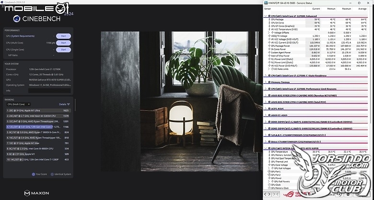Expand the Memory Timings sensor group

click(x=266, y=82)
